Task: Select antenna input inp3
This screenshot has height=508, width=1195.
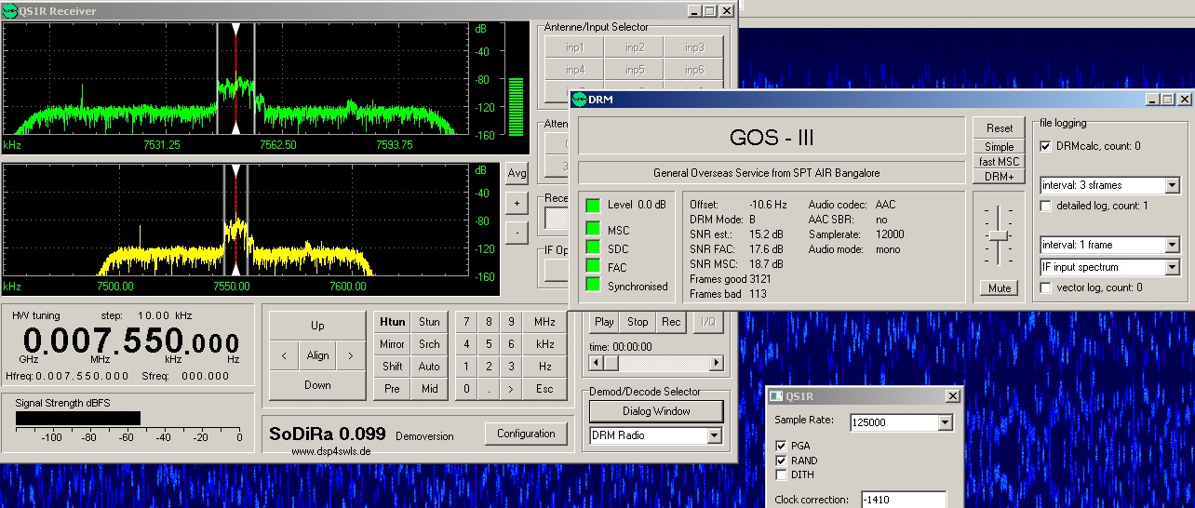Action: coord(694,47)
